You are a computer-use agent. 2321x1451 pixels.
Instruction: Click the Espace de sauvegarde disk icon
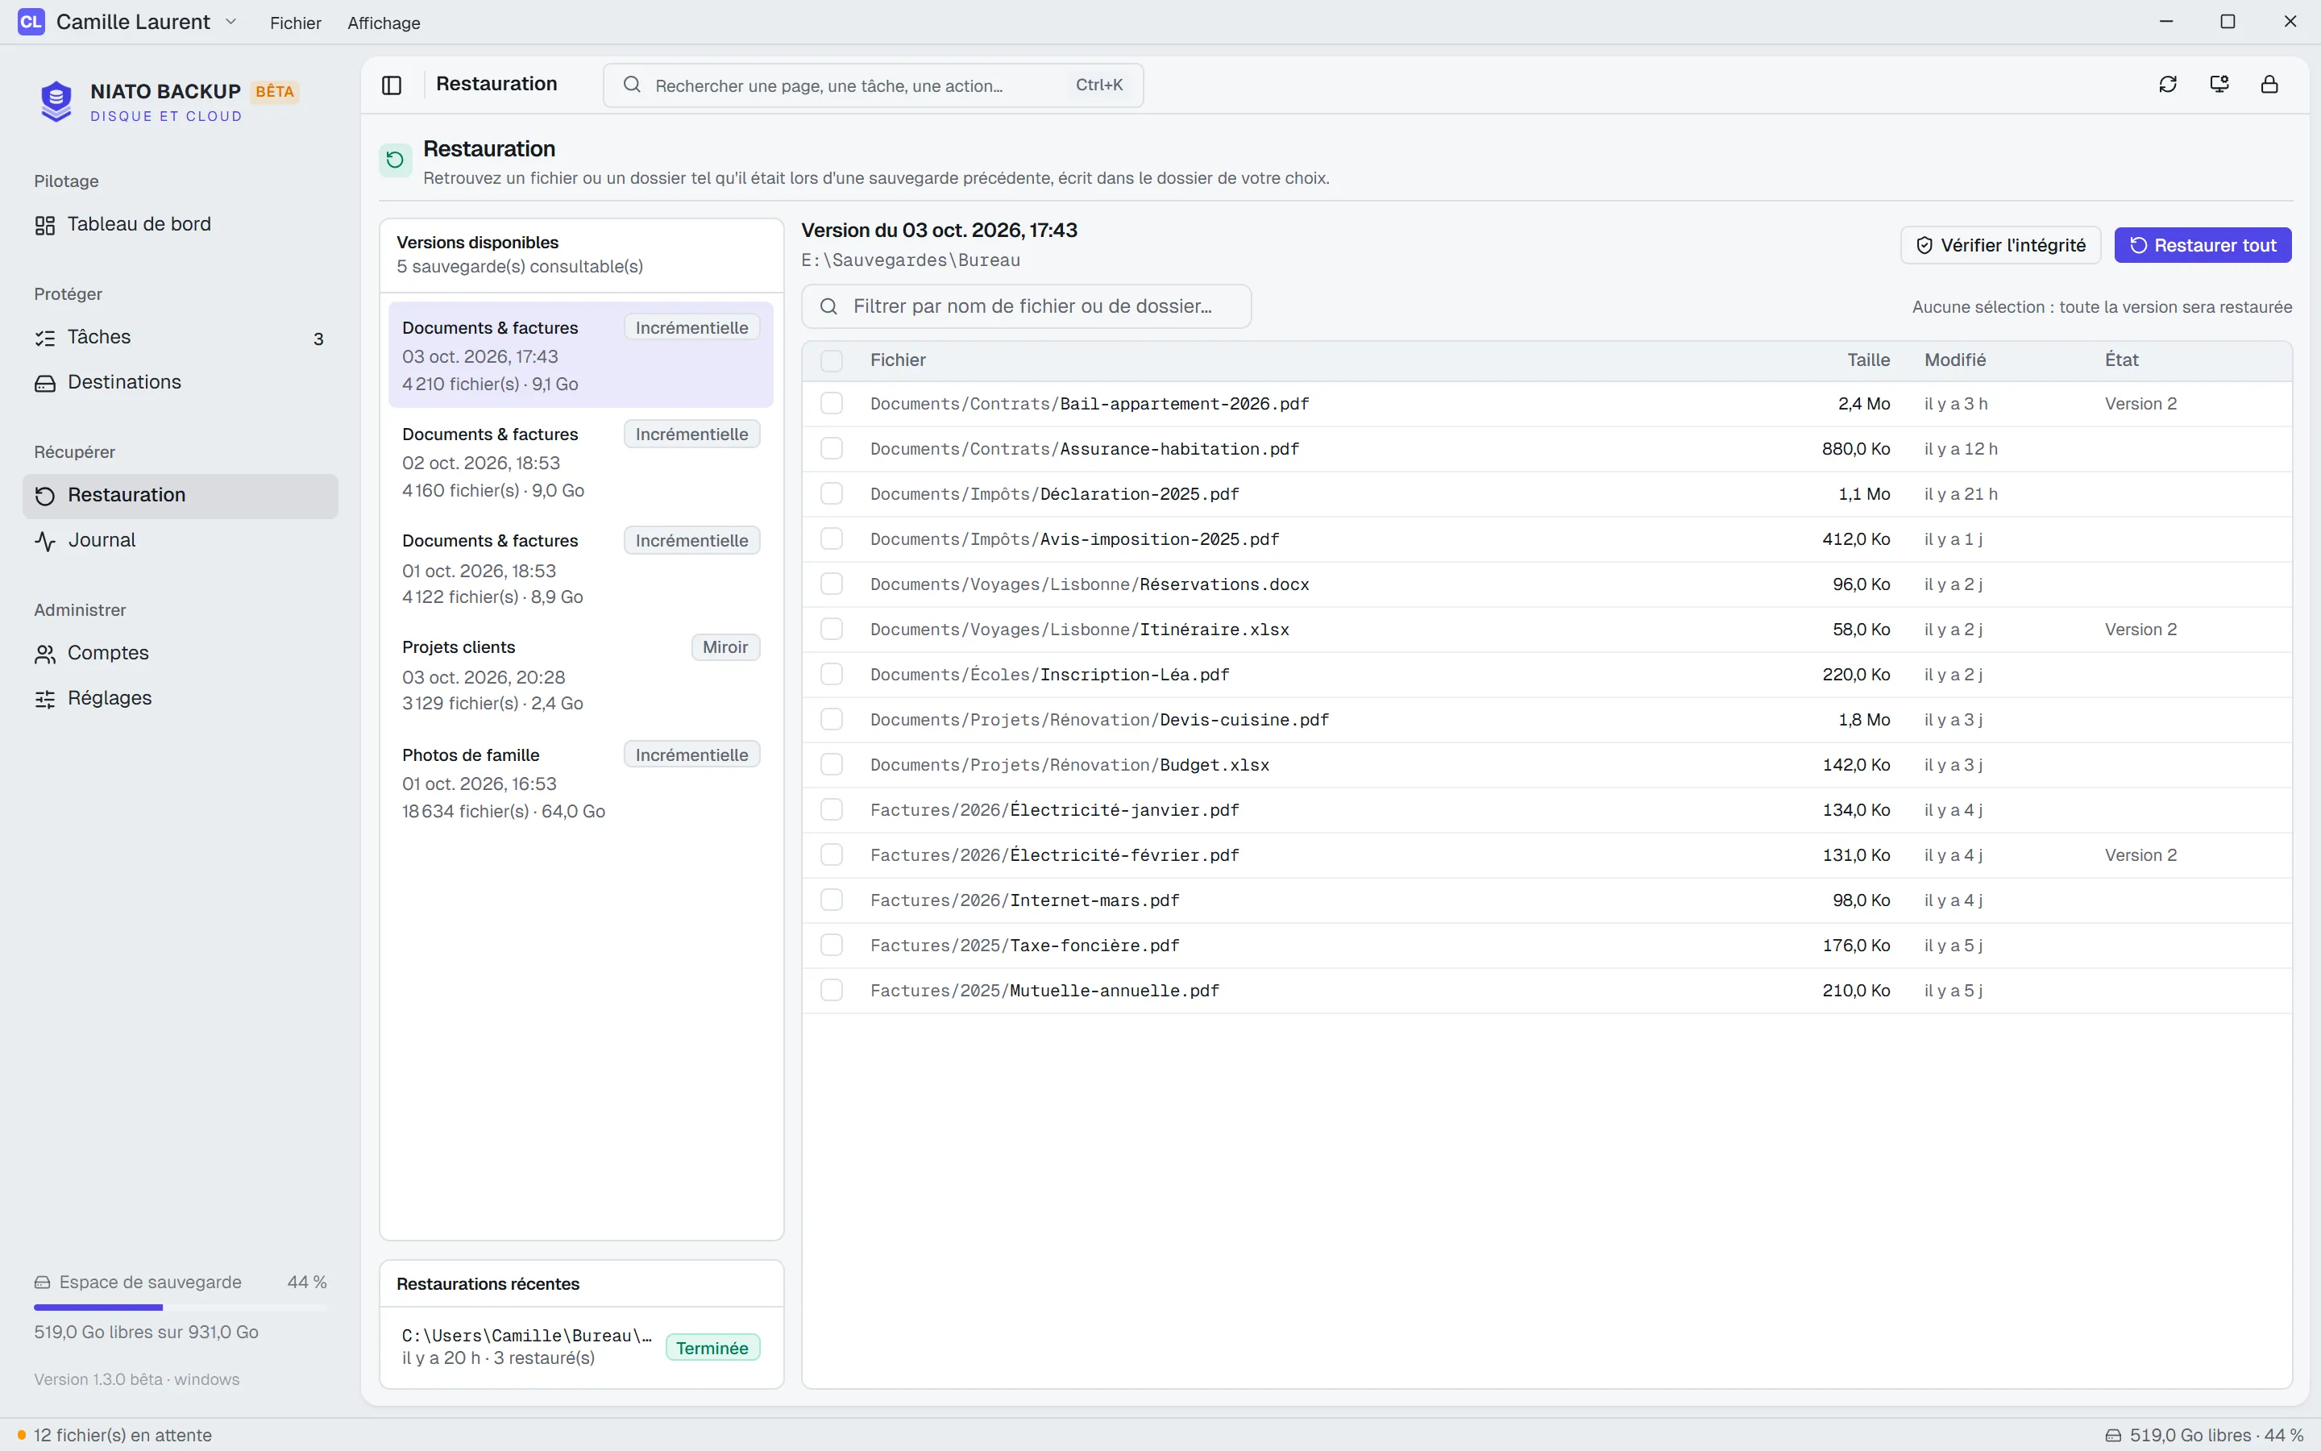[42, 1283]
